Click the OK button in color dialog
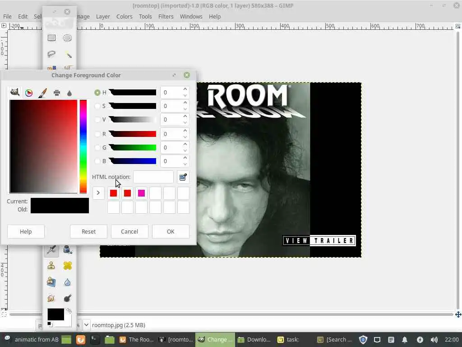Screen dimensions: 462x347 coord(171,232)
